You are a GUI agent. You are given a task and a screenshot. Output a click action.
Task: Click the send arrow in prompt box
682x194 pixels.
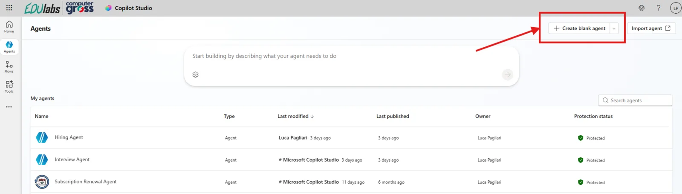point(507,75)
